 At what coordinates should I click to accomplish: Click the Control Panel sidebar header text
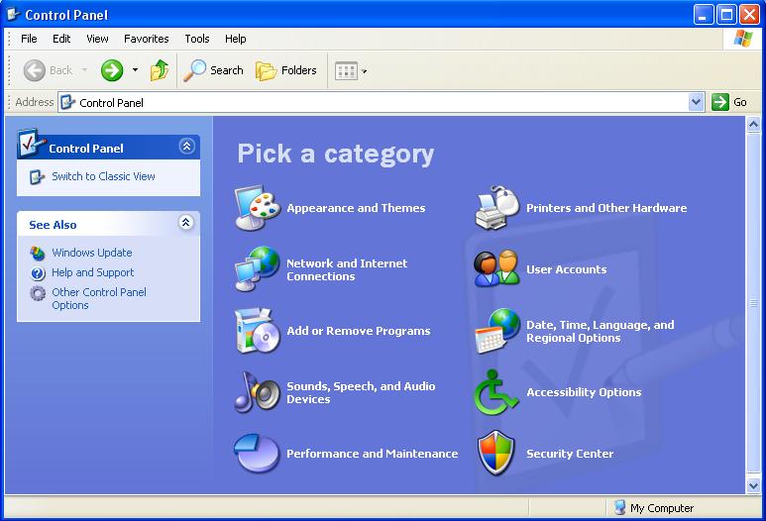point(86,149)
